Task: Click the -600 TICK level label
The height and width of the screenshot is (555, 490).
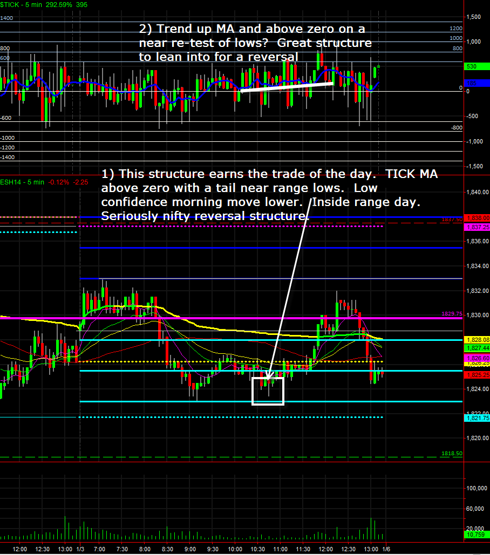Action: pos(6,118)
